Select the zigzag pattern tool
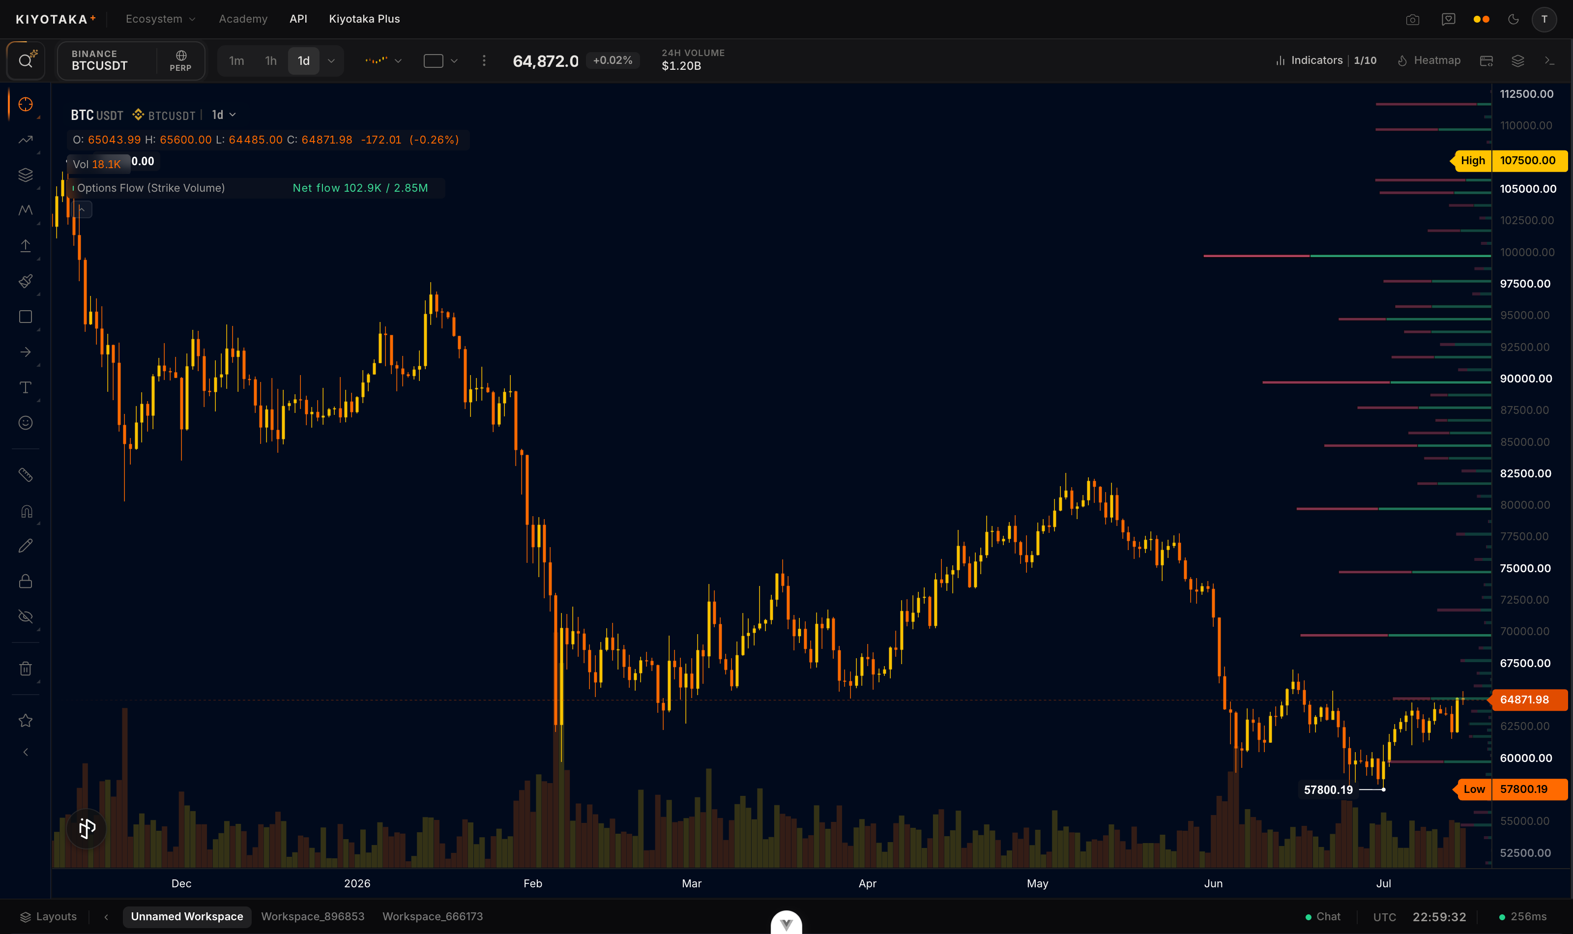This screenshot has width=1573, height=934. (x=25, y=210)
